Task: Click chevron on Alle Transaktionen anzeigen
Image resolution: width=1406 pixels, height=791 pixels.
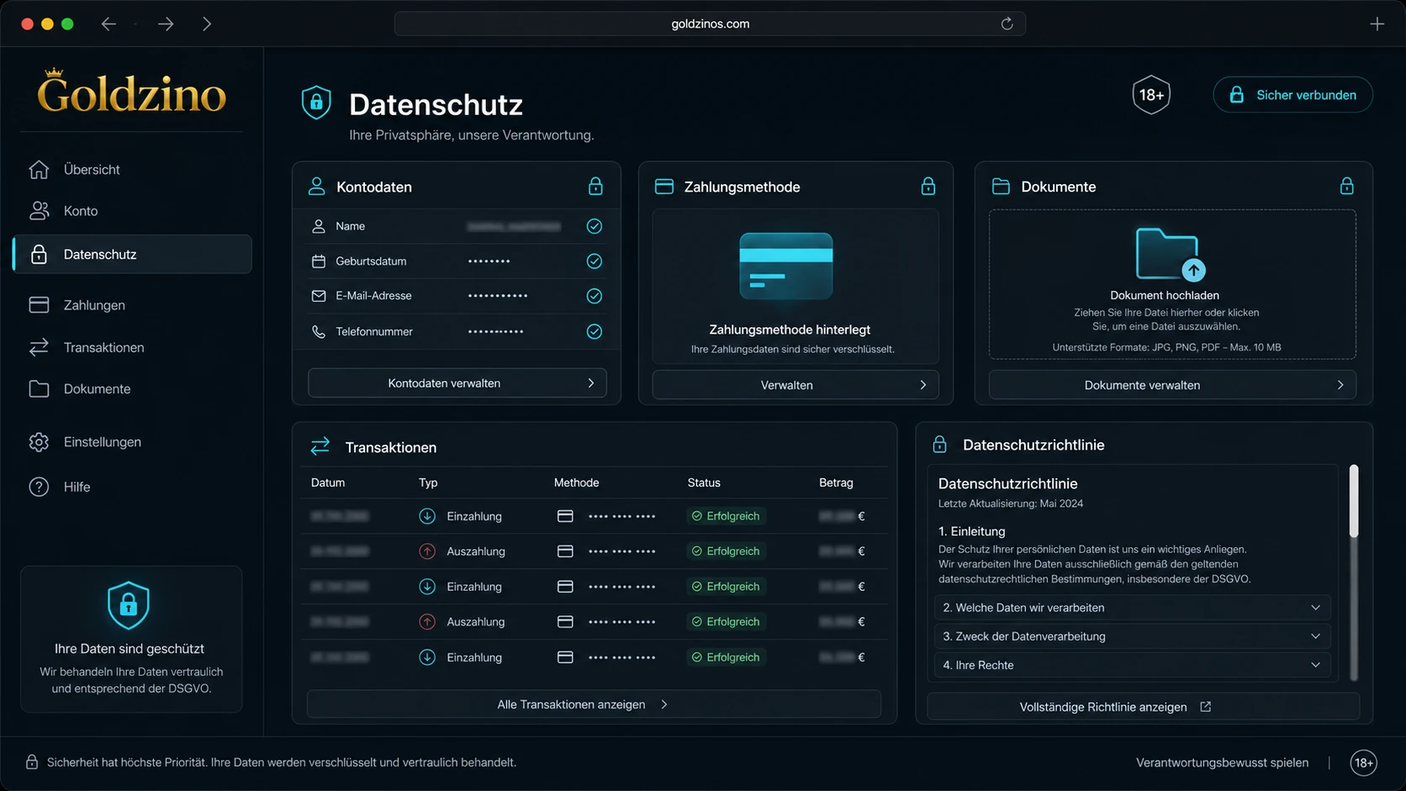Action: (664, 704)
